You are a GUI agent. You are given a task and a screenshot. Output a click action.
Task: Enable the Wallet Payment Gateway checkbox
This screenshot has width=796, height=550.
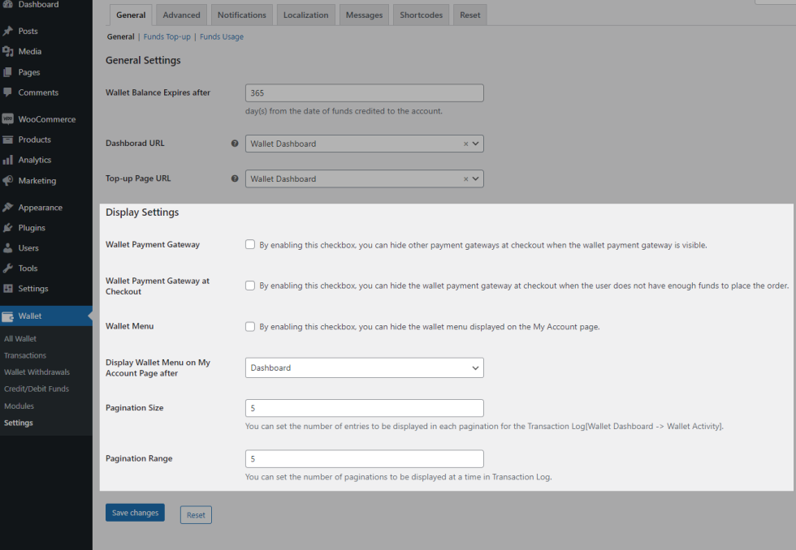(x=250, y=244)
